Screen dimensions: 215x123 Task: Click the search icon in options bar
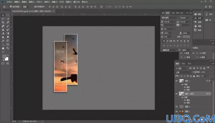[x=206, y=7]
